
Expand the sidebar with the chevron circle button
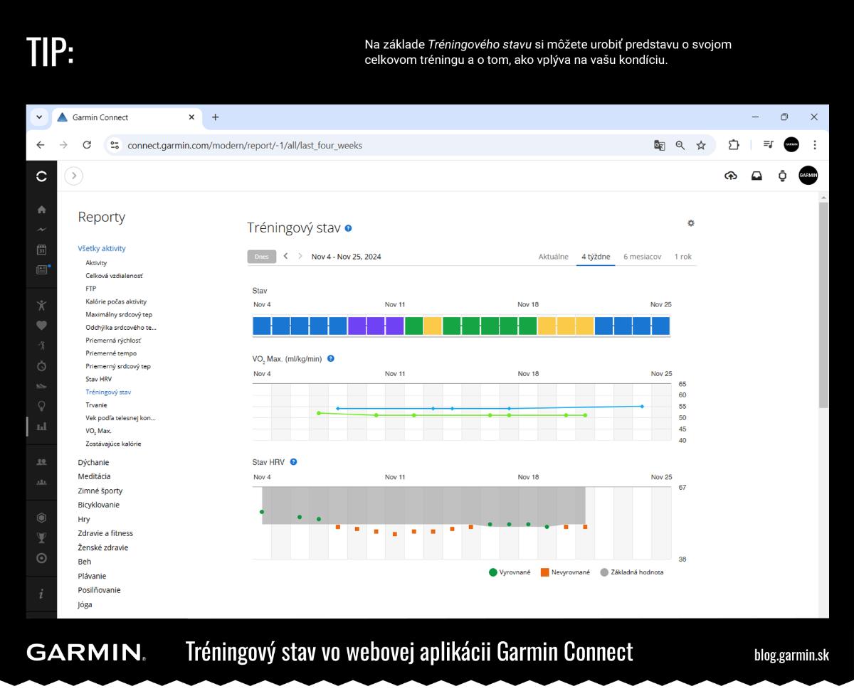point(74,176)
